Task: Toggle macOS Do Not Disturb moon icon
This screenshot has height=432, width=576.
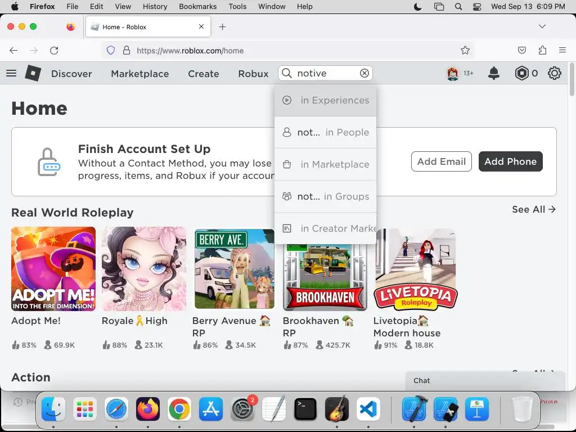Action: coord(418,6)
